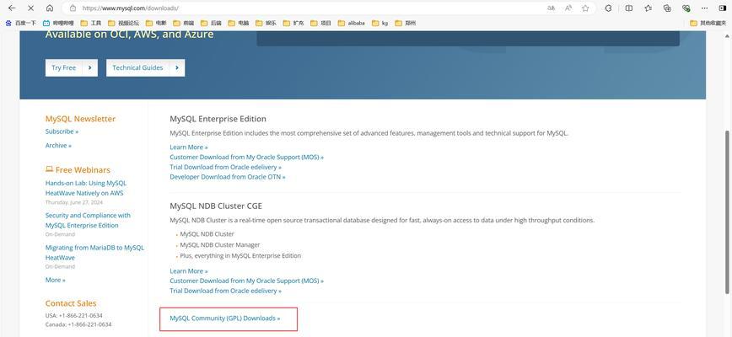
Task: Open the 扩充 bookmark folder
Action: 293,23
